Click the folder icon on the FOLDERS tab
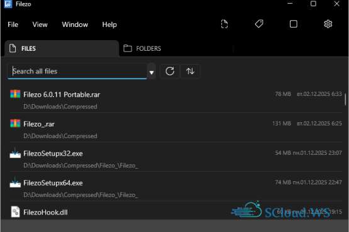 pyautogui.click(x=128, y=48)
